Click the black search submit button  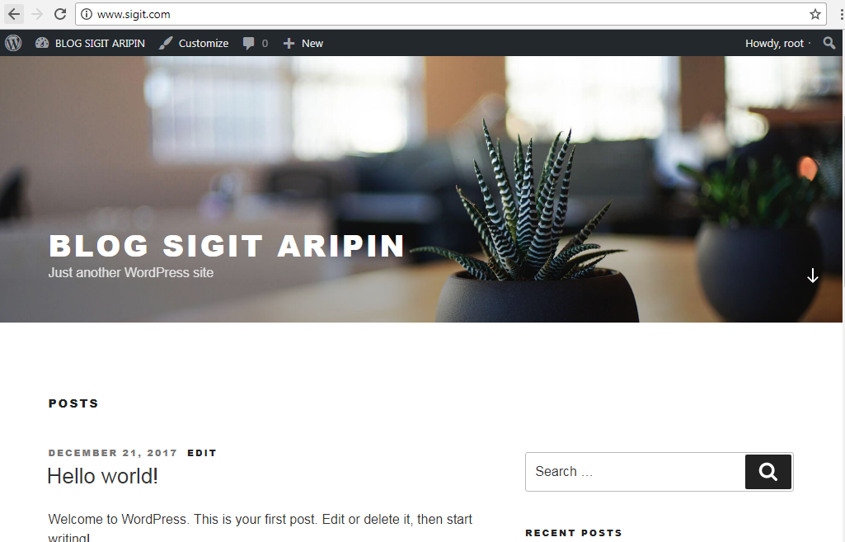768,472
